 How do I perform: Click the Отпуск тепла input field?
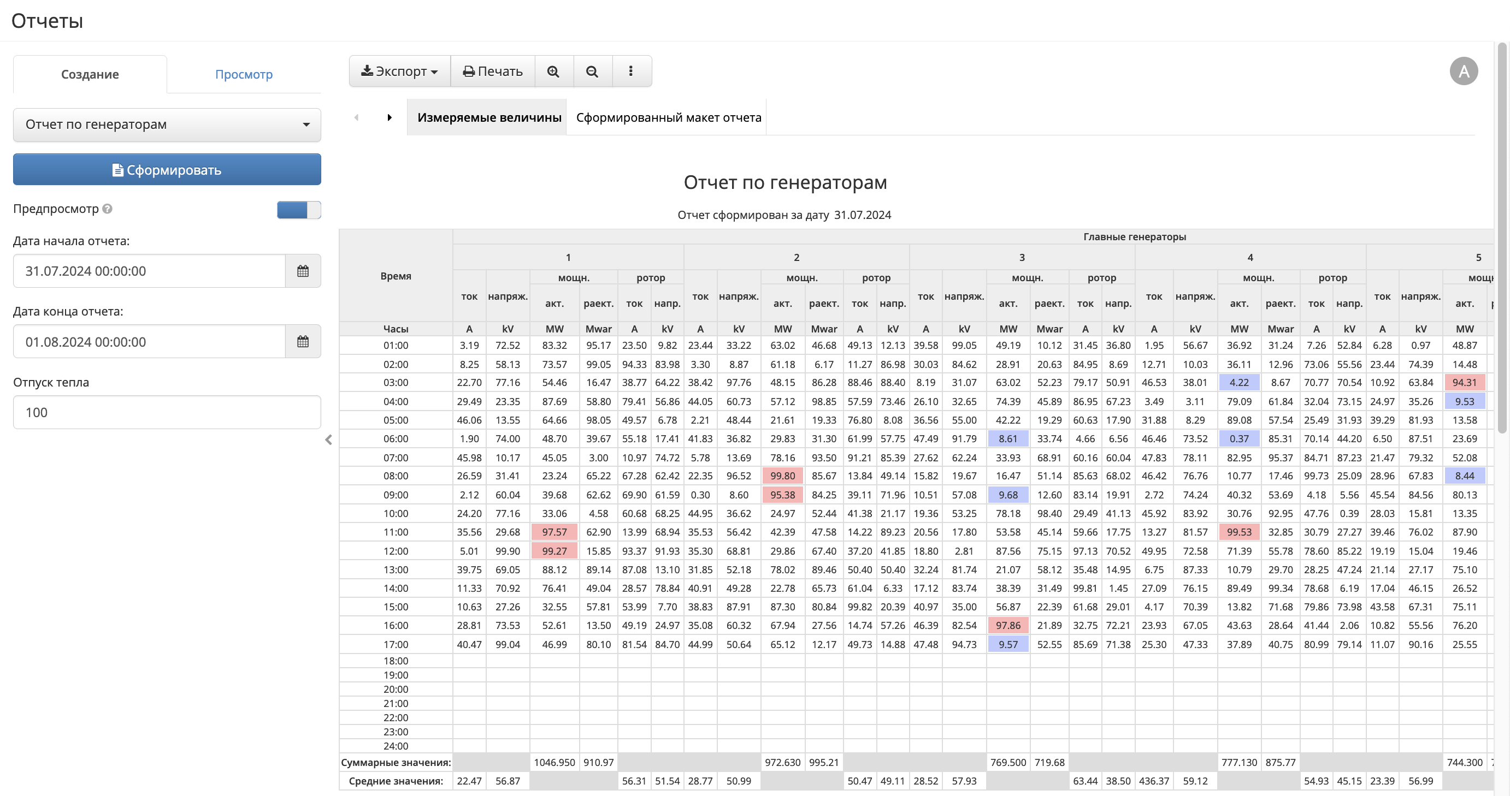tap(167, 412)
